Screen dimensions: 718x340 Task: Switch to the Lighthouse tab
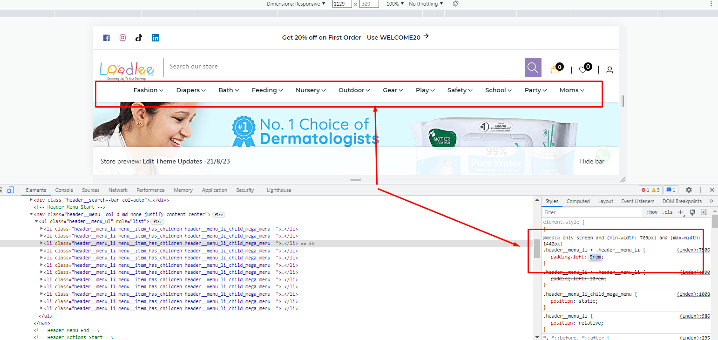coord(279,190)
